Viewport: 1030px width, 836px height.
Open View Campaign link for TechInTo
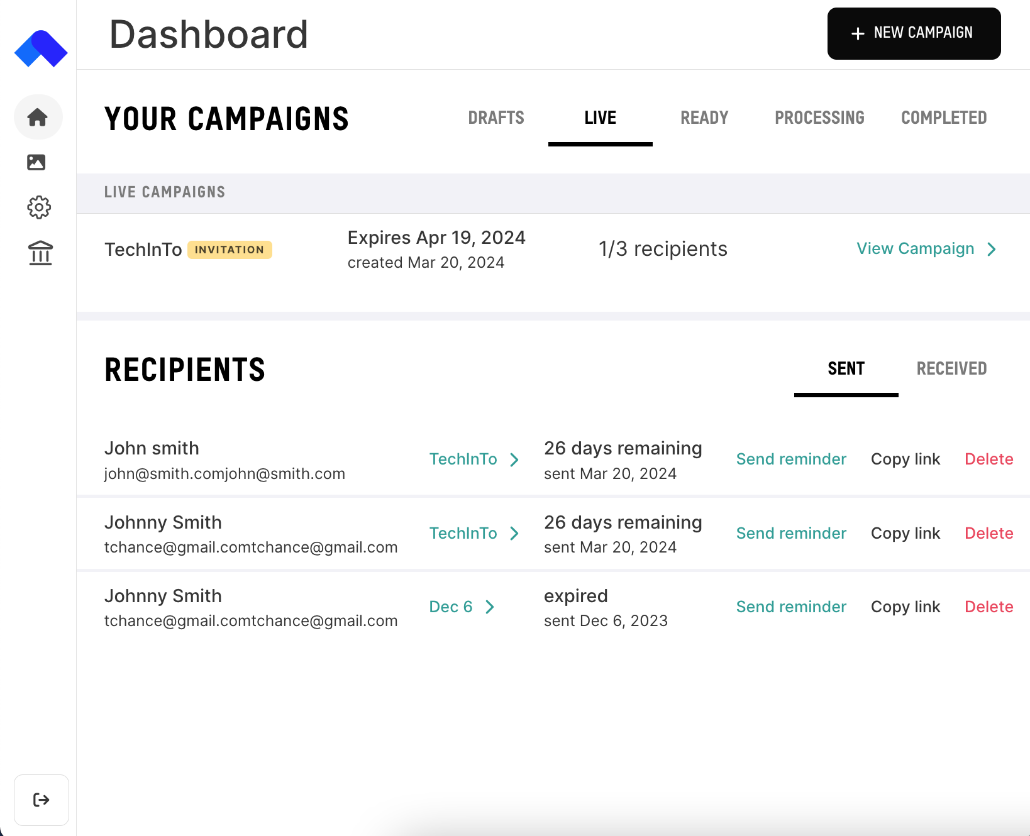(x=916, y=249)
